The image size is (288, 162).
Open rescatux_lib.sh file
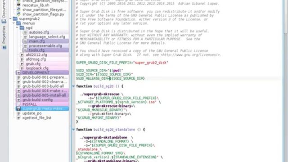tap(36, 5)
